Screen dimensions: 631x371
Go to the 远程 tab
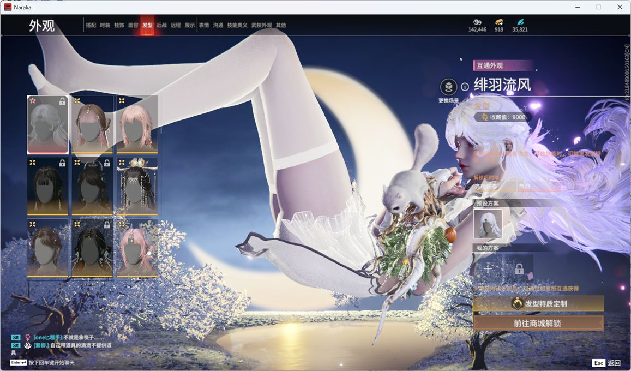click(x=176, y=25)
